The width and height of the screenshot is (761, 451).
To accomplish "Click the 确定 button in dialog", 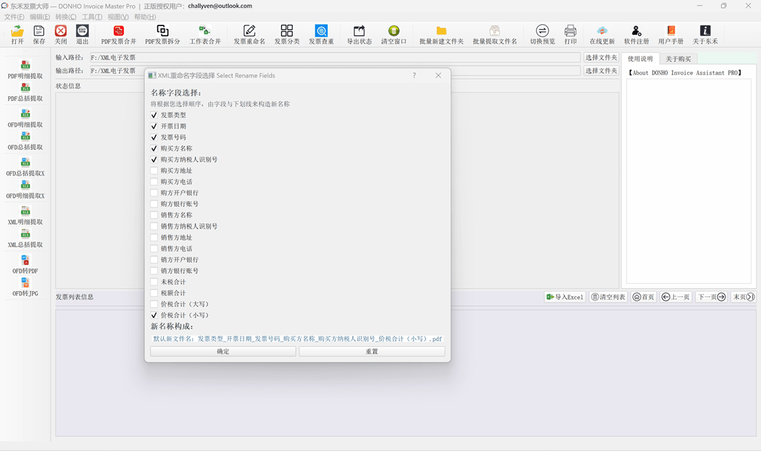I will pos(223,351).
